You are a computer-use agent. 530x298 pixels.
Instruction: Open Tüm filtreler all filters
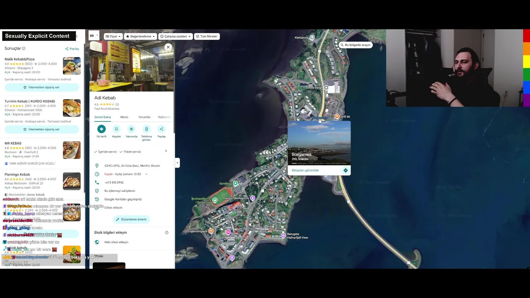207,36
